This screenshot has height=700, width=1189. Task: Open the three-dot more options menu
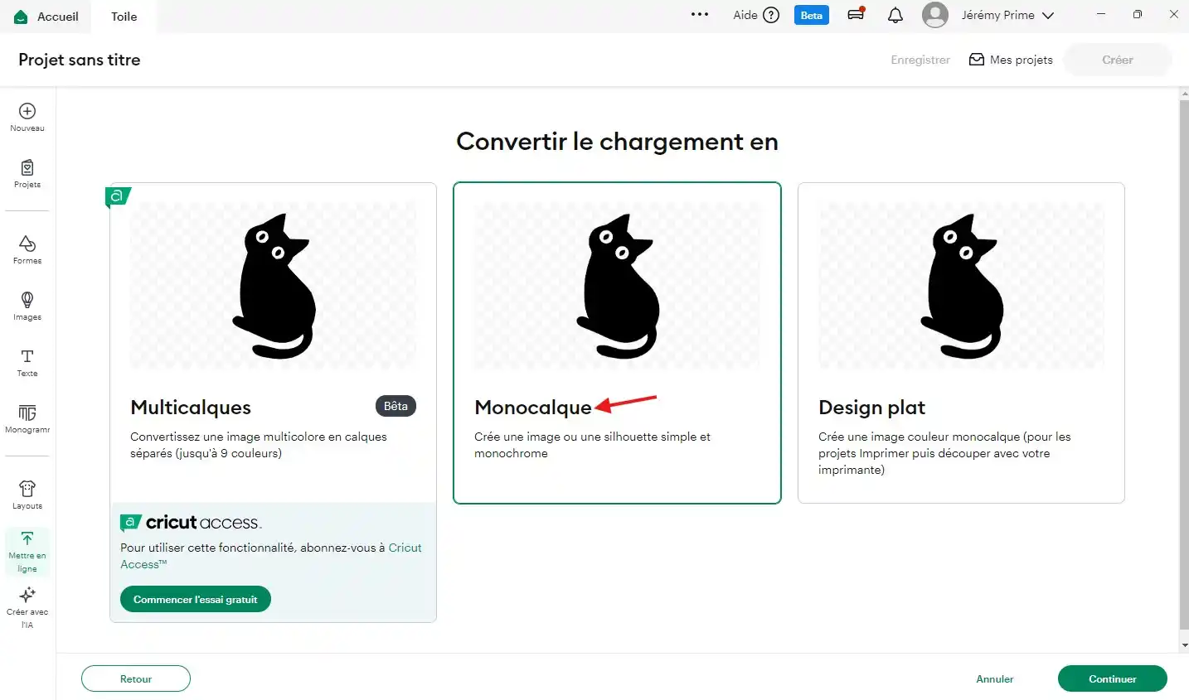pos(700,15)
